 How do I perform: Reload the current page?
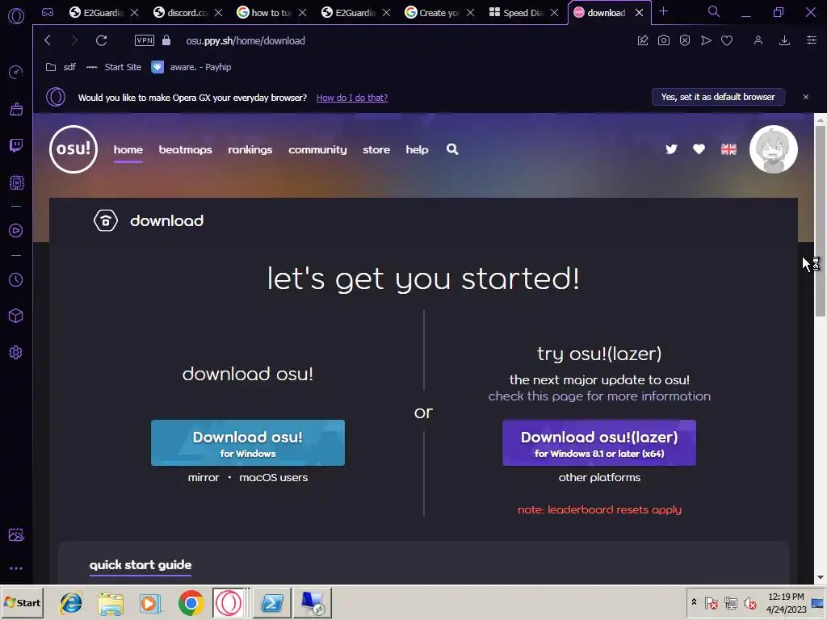click(x=101, y=40)
